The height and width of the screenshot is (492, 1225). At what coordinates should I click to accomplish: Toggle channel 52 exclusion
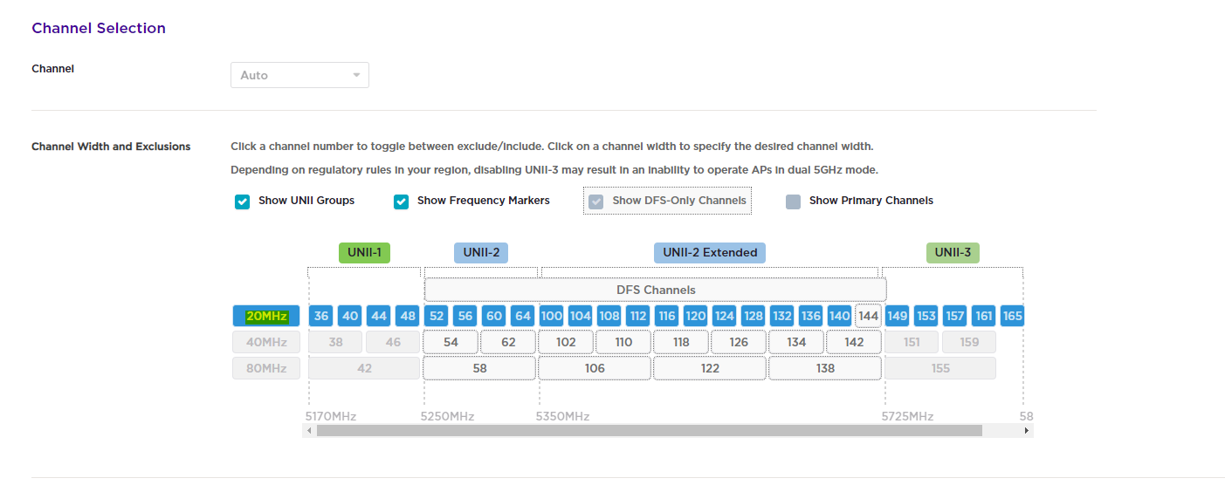pyautogui.click(x=436, y=316)
